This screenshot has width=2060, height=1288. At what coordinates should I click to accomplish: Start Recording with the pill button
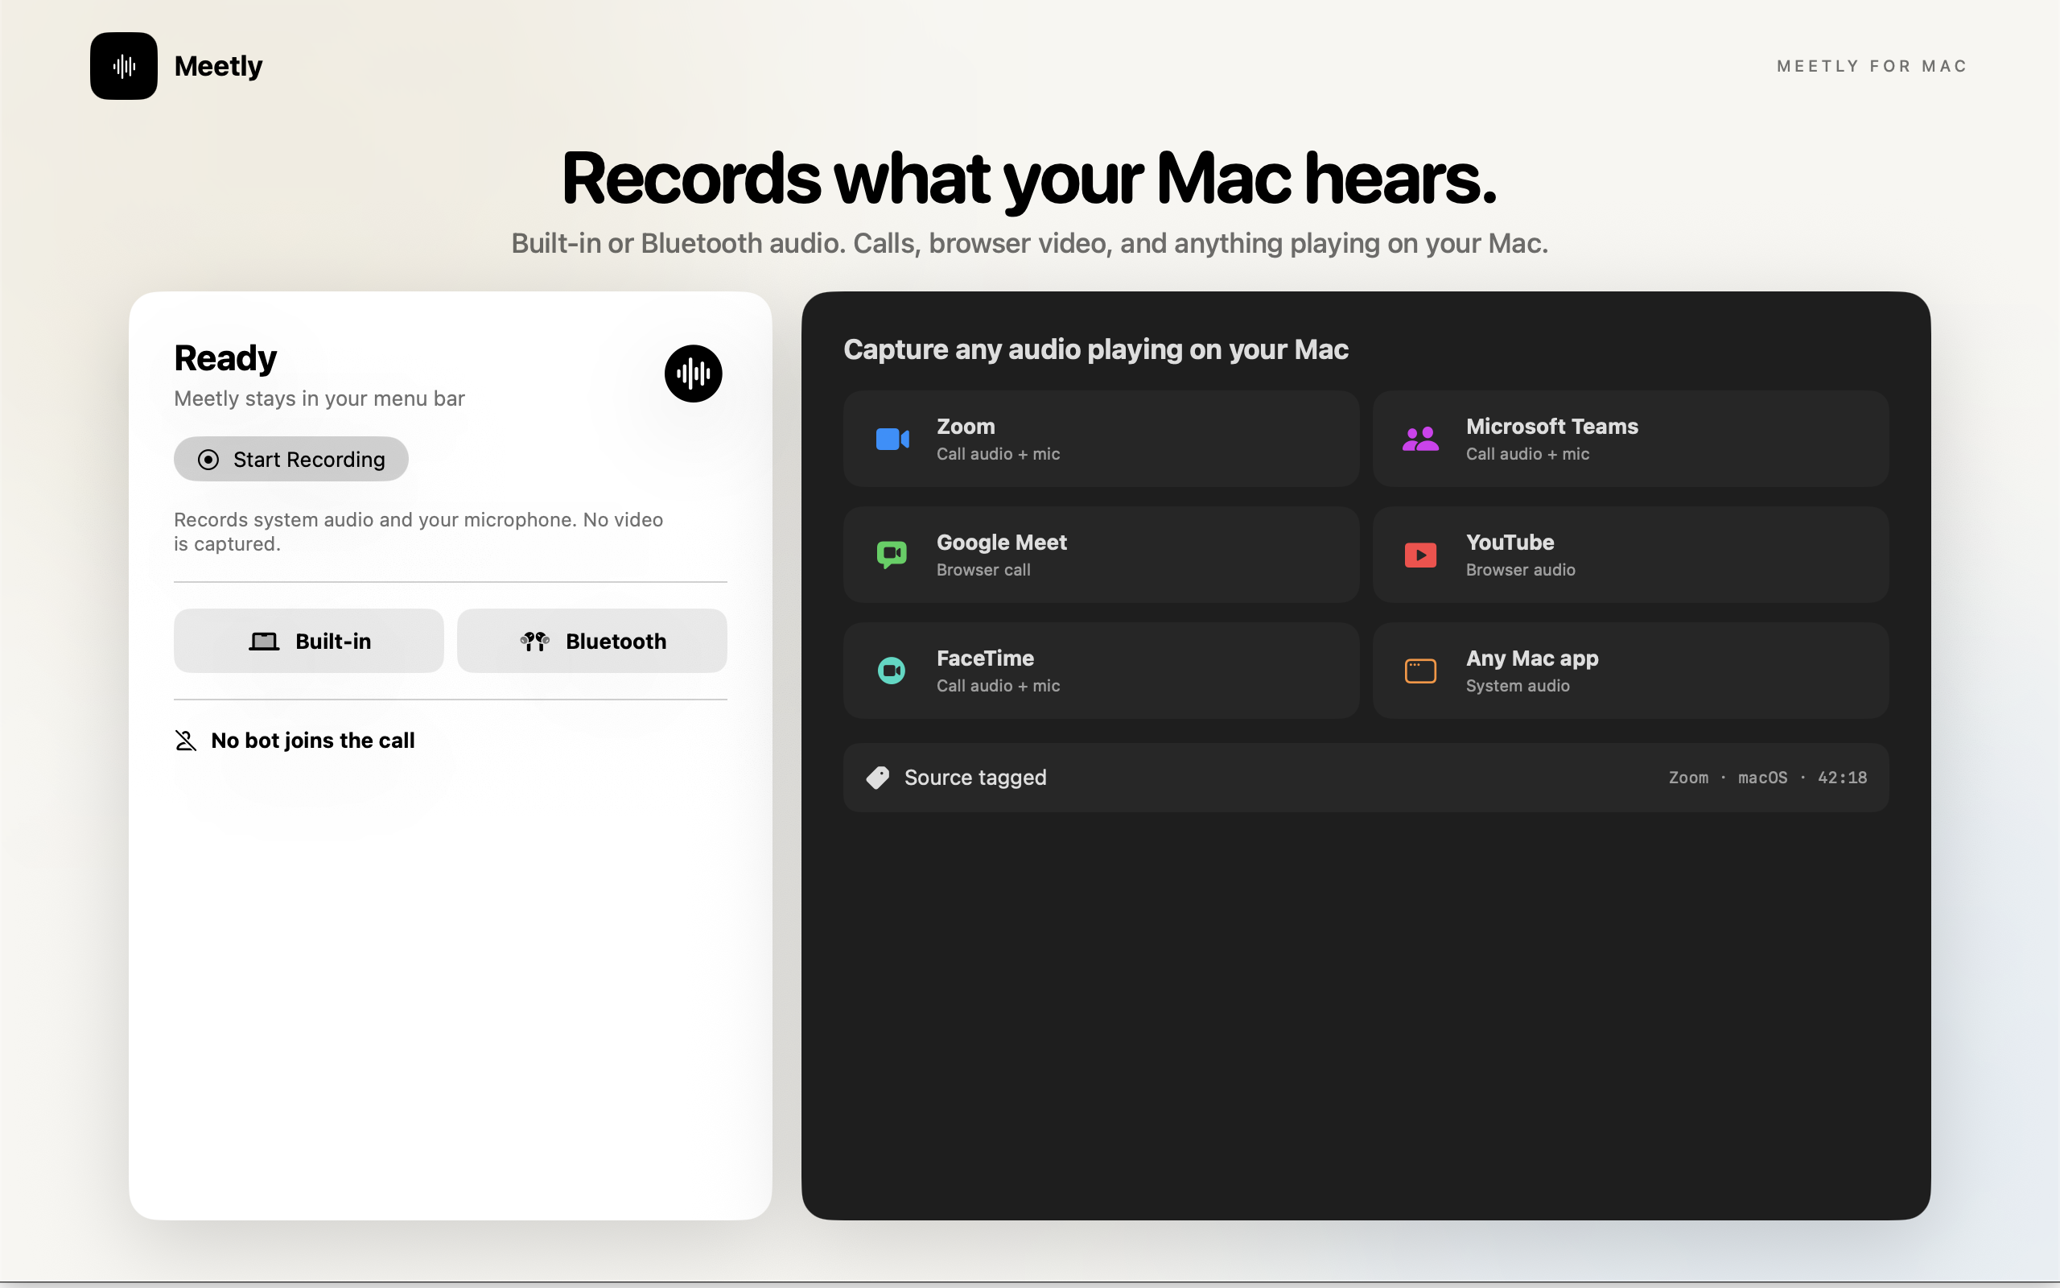pyautogui.click(x=291, y=459)
